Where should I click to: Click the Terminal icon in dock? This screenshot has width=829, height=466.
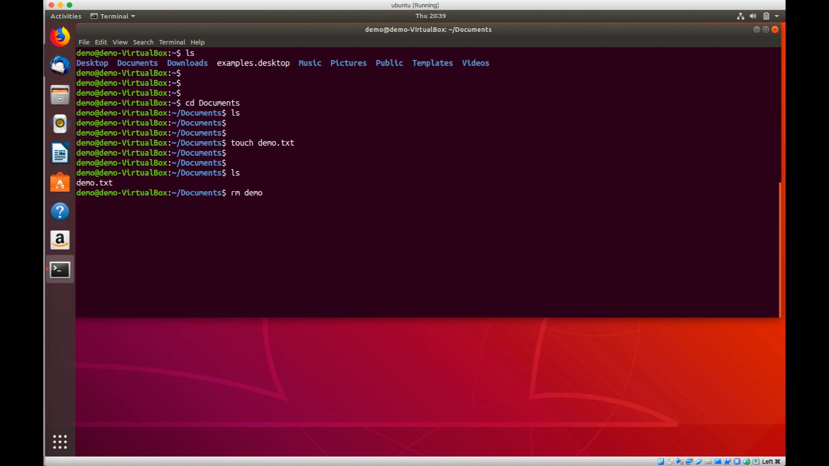(x=60, y=270)
